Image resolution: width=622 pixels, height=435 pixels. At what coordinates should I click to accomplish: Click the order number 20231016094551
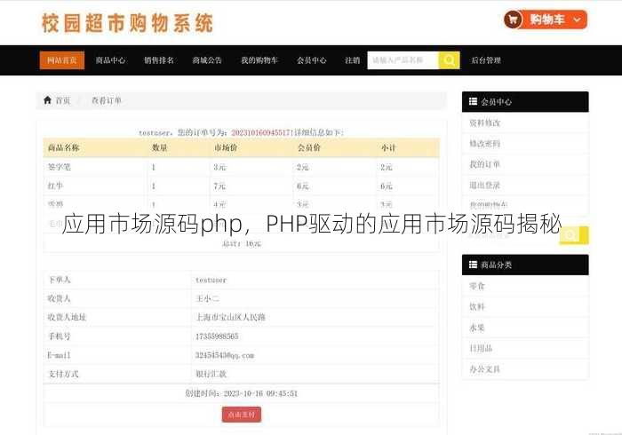[x=261, y=132]
